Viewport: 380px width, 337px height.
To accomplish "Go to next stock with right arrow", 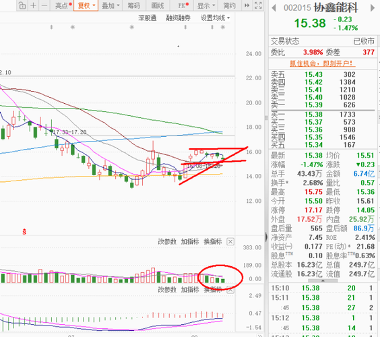I will tap(373, 8).
